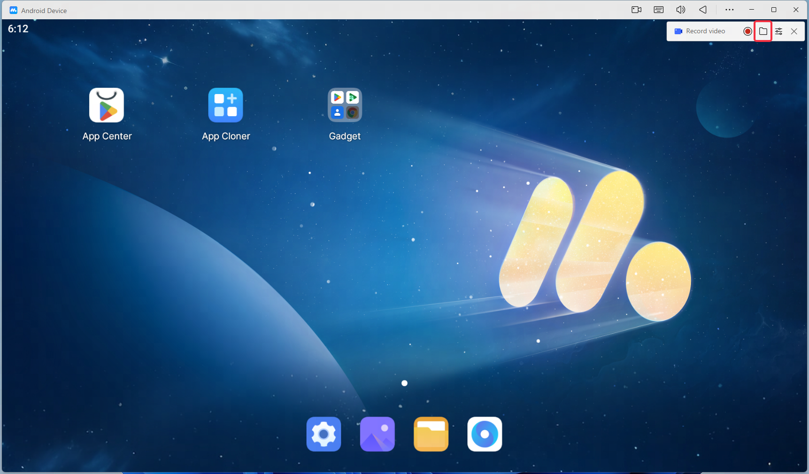Click the 6:12 clock in status bar

tap(18, 29)
